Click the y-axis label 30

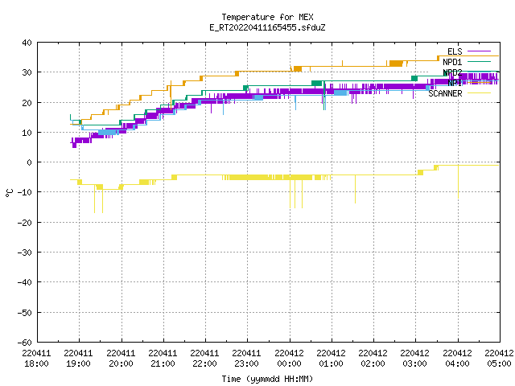pos(27,72)
